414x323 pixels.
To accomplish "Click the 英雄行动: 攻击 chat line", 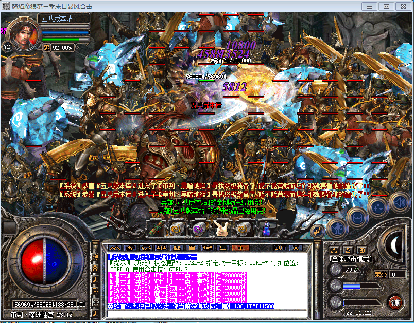I will pyautogui.click(x=152, y=257).
